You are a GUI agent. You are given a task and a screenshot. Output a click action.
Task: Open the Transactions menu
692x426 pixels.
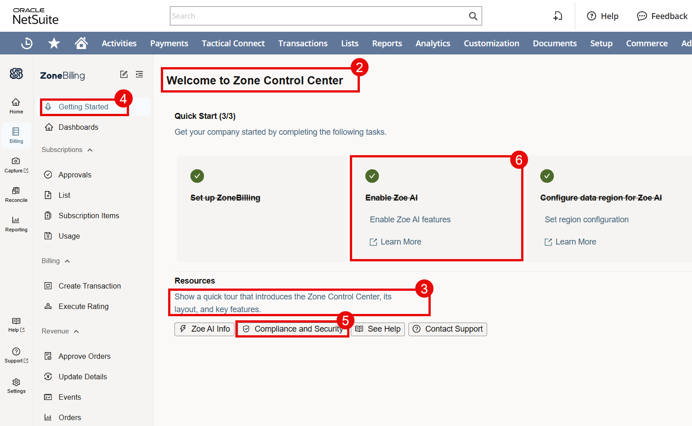(x=303, y=43)
